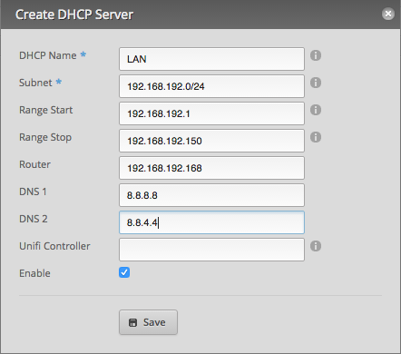Show info for Range Start field
This screenshot has width=401, height=354.
(x=316, y=110)
